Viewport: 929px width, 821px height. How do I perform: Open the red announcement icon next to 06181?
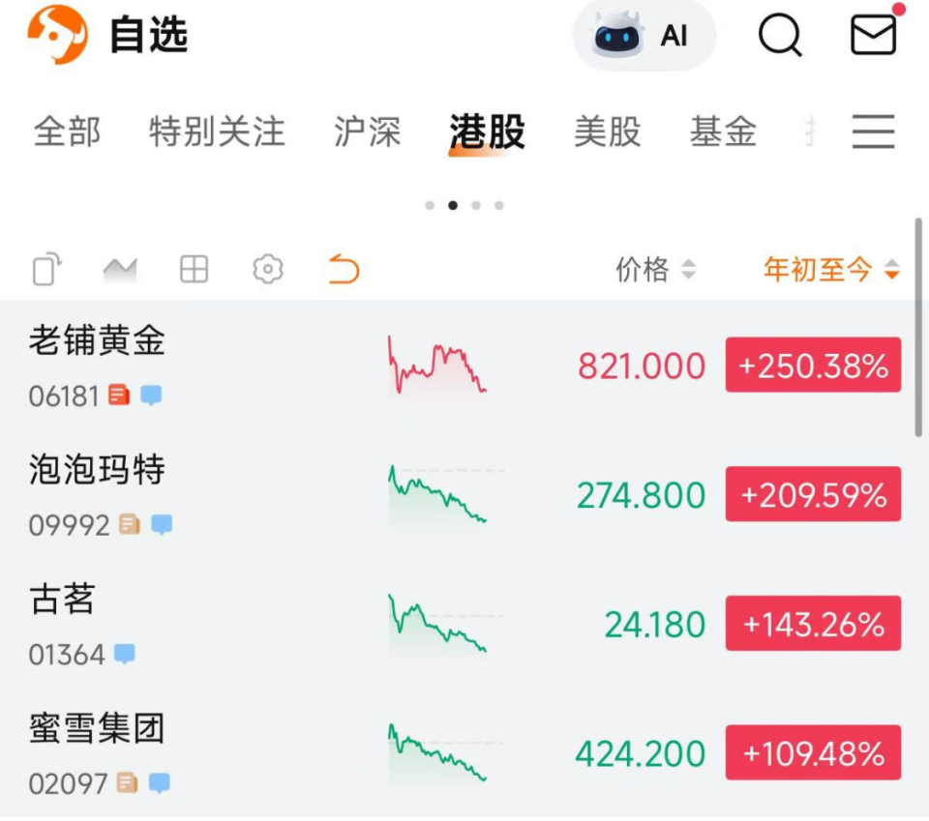point(120,394)
